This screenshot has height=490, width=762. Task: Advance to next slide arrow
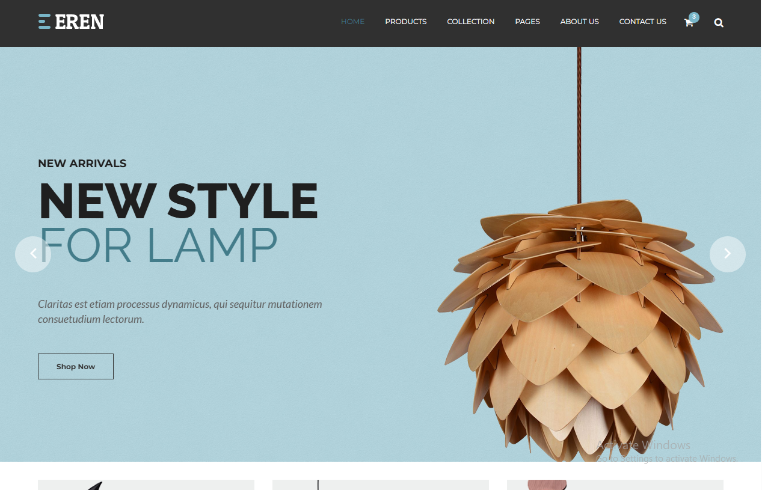[728, 254]
